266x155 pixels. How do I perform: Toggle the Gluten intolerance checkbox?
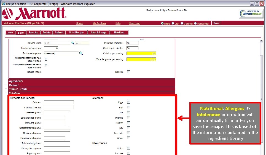(x=128, y=148)
